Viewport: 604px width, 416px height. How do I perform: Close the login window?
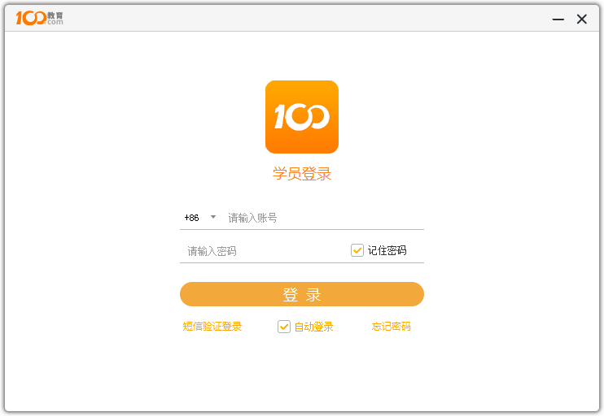(582, 19)
